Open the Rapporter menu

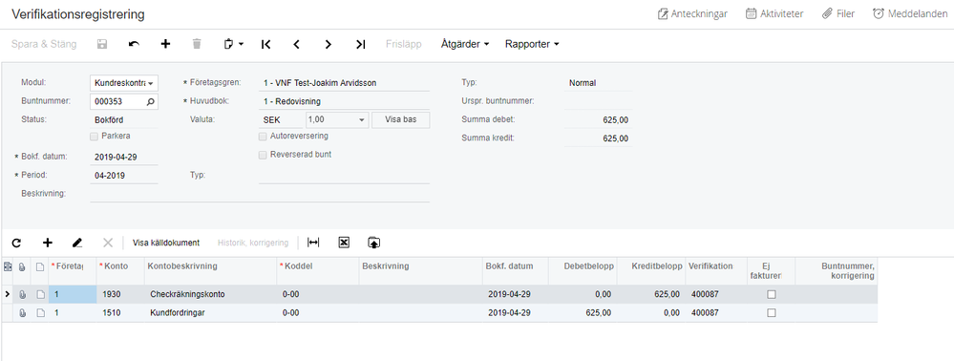pyautogui.click(x=532, y=44)
